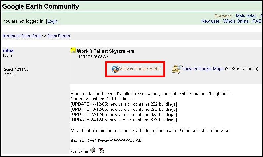Go to Entrance in top navigation

click(223, 16)
